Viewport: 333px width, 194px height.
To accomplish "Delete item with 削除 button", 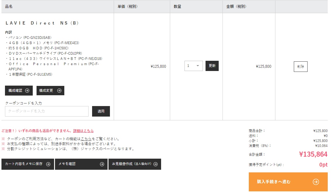I will click(301, 67).
